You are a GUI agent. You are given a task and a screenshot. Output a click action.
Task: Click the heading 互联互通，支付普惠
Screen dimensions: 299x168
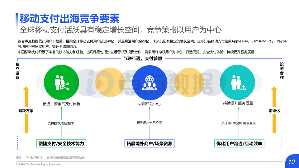point(142,58)
